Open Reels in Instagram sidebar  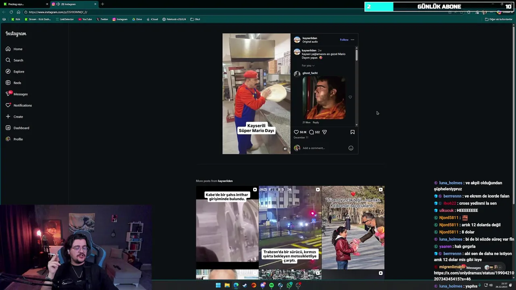click(x=13, y=83)
